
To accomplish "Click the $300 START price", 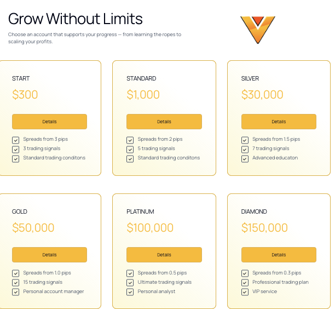I will 25,95.
